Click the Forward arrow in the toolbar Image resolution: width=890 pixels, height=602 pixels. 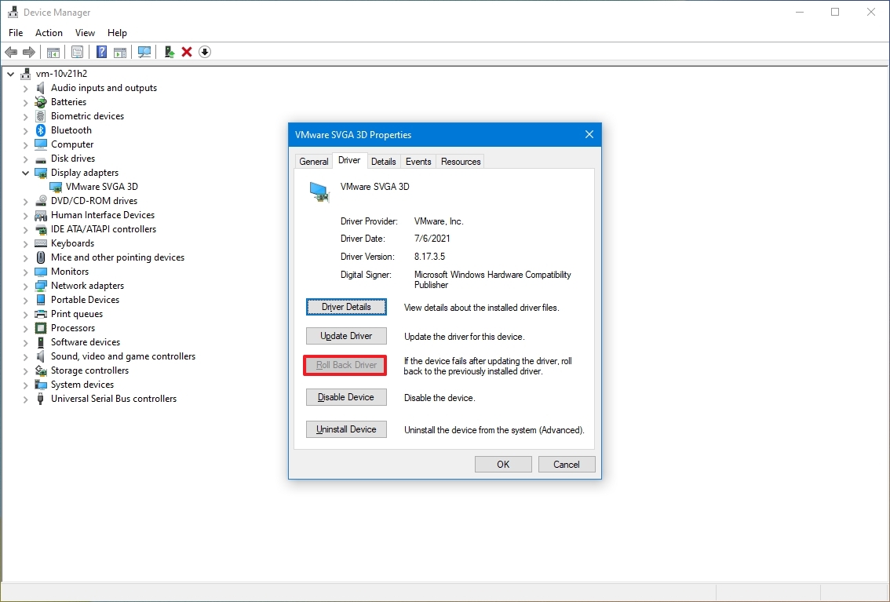coord(28,53)
